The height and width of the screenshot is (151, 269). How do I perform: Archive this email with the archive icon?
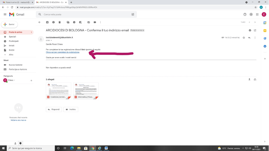pos(47,22)
